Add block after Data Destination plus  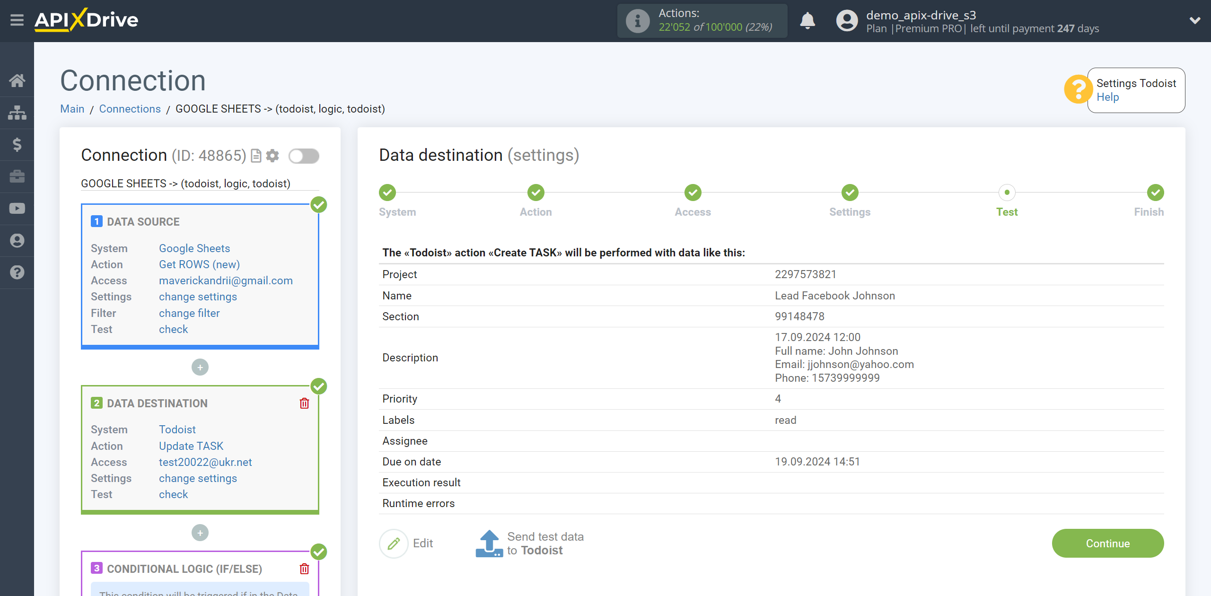[x=200, y=533]
